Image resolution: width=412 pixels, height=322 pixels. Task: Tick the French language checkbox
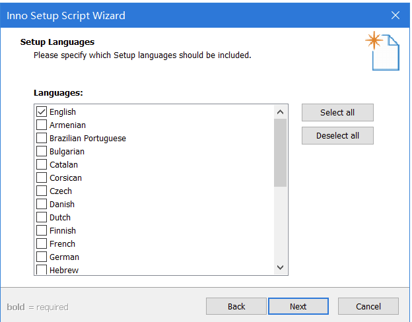(42, 243)
